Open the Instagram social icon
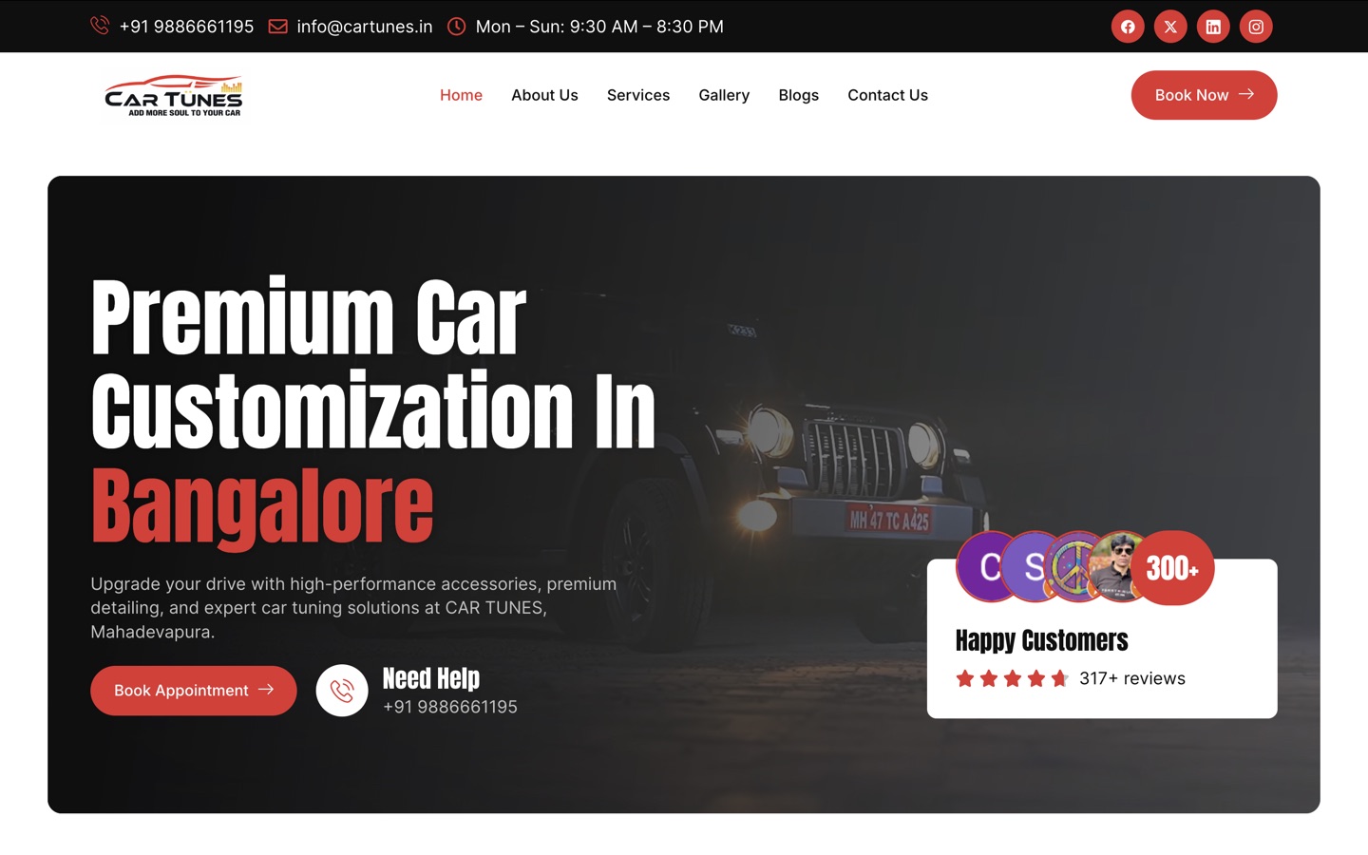Viewport: 1368px width, 855px height. tap(1256, 27)
